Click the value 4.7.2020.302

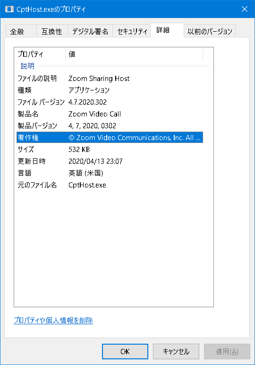(x=87, y=102)
